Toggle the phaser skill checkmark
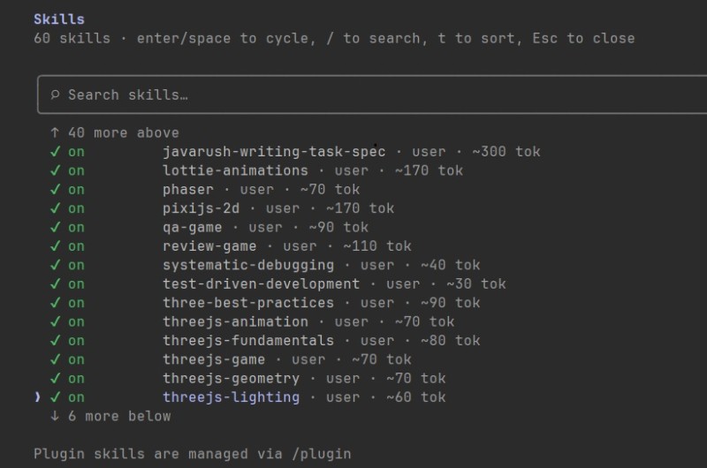707x468 pixels. (55, 190)
